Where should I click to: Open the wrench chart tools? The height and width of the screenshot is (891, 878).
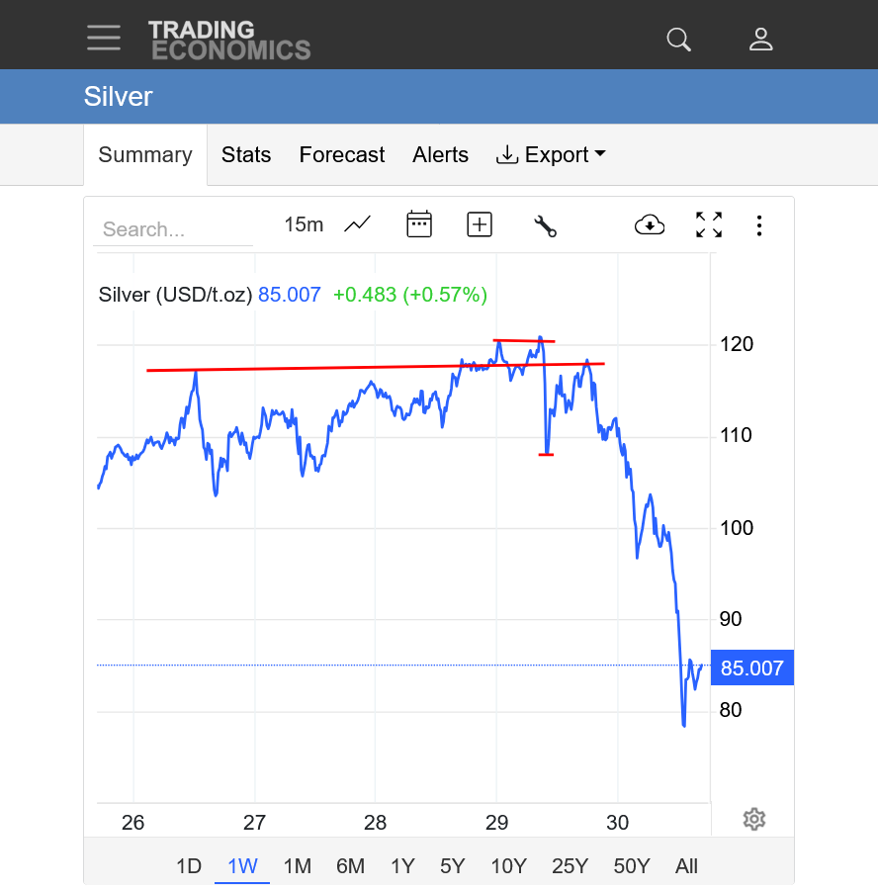click(x=545, y=225)
